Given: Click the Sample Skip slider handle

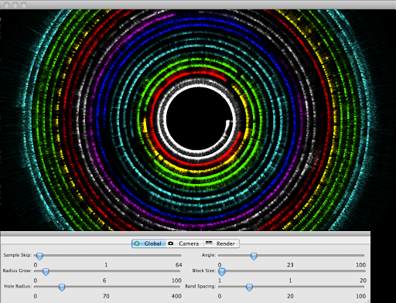Looking at the screenshot, I should (39, 256).
